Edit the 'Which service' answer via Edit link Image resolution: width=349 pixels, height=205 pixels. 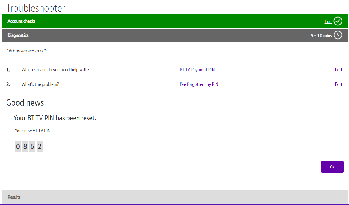[338, 70]
